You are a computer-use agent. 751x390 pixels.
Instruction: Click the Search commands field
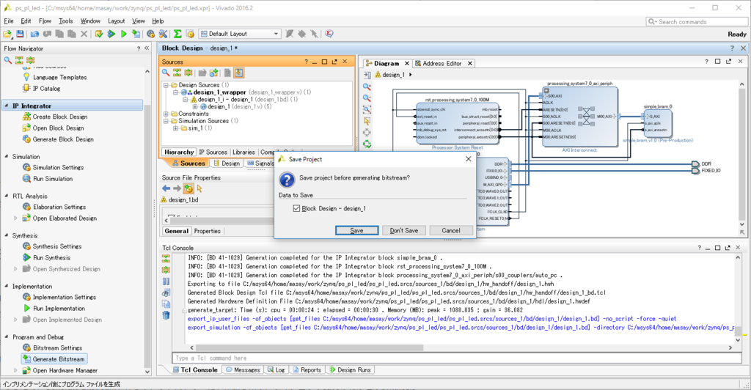(x=697, y=21)
